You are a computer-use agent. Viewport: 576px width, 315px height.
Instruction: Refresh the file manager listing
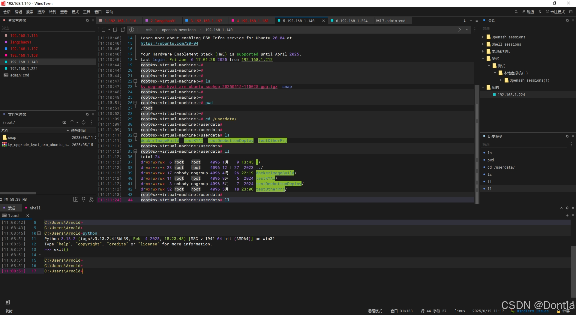[x=84, y=122]
